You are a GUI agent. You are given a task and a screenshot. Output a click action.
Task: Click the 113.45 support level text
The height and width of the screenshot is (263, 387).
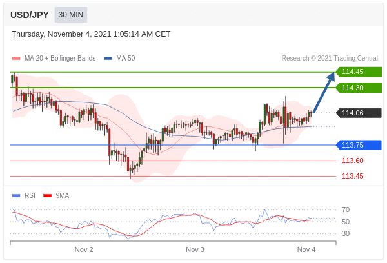[x=352, y=176]
